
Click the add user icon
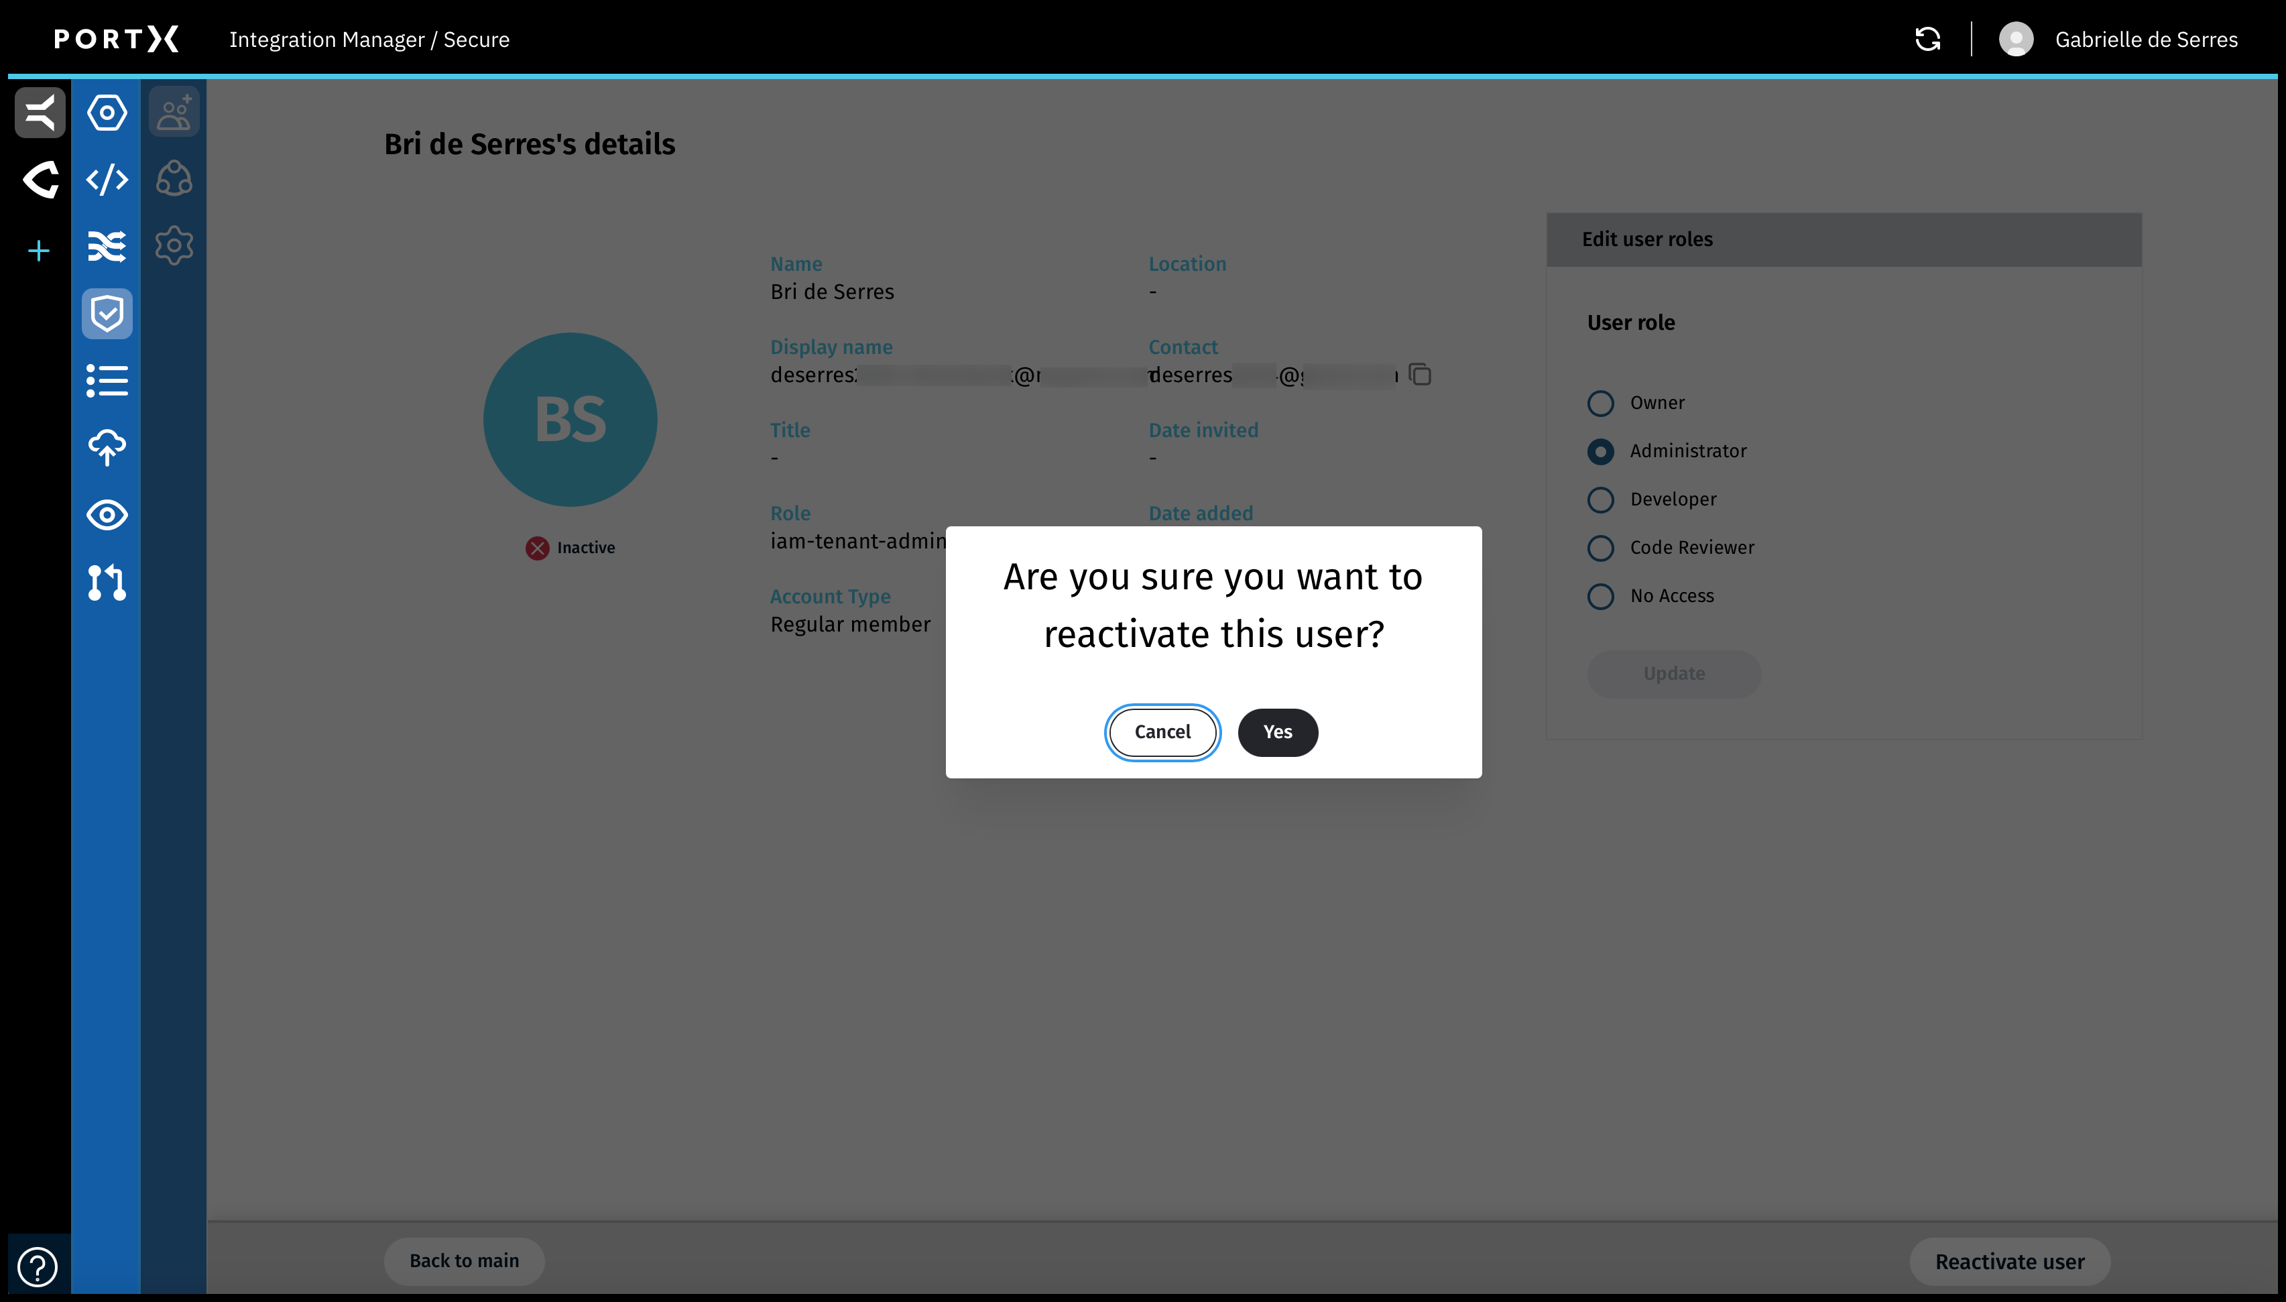pos(174,113)
